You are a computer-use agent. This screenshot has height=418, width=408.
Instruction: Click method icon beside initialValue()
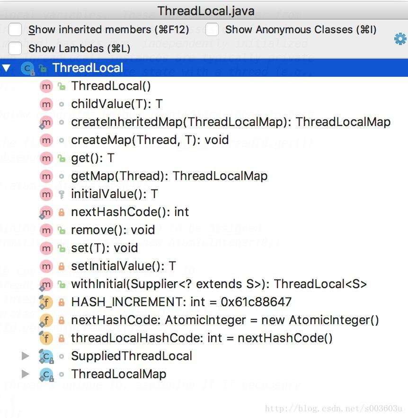pos(46,194)
